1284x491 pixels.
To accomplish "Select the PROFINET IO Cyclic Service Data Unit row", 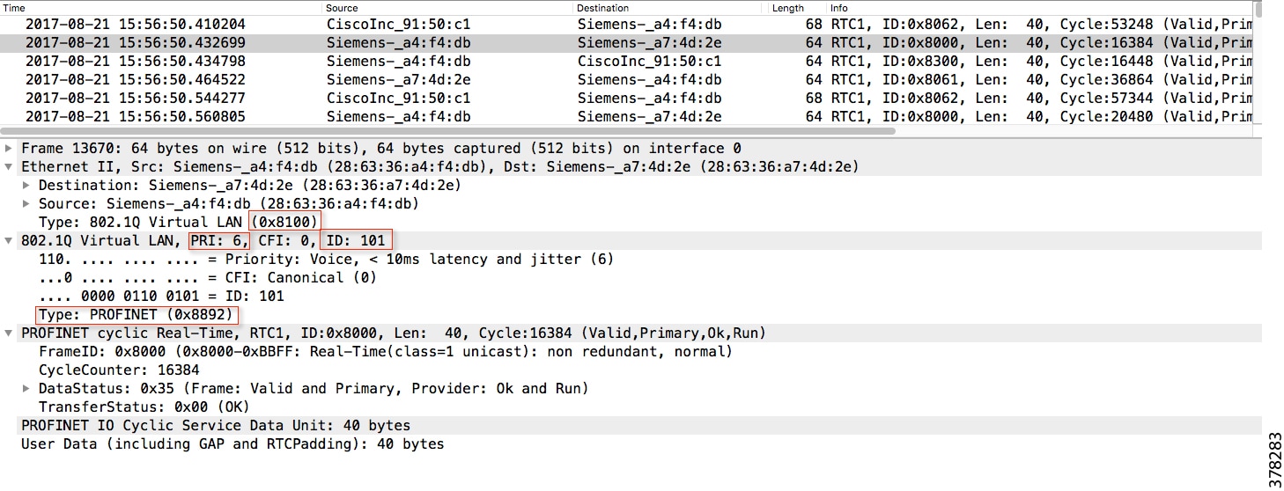I will point(631,425).
